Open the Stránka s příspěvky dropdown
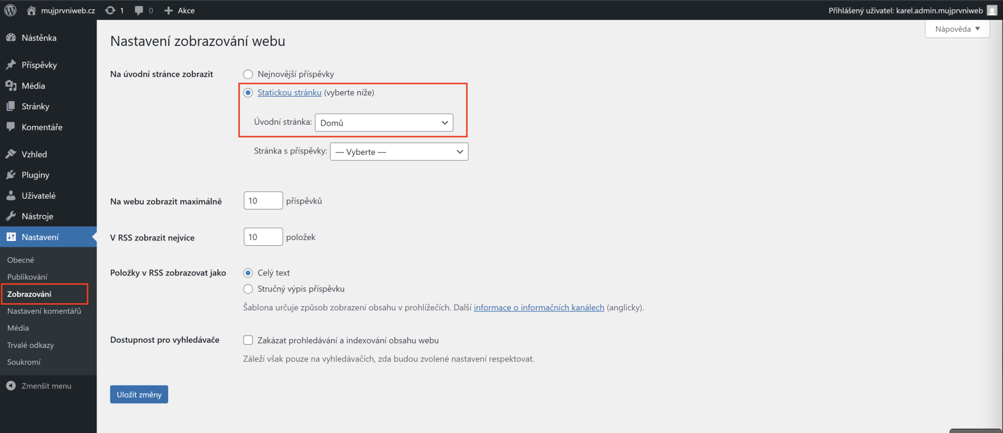The height and width of the screenshot is (433, 1003). click(399, 152)
